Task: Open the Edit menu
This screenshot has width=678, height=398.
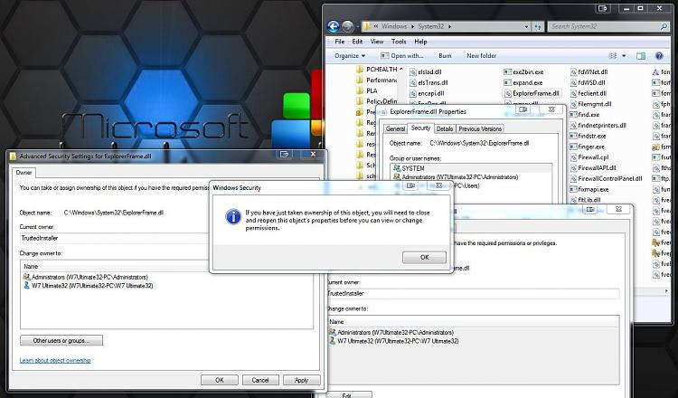Action: coord(357,42)
